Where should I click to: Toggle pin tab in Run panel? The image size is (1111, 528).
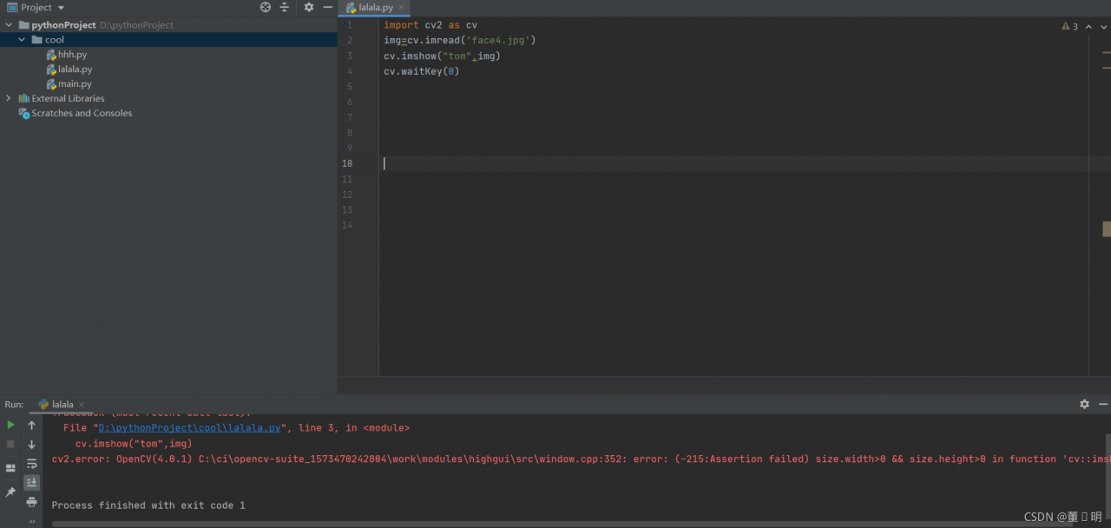(x=10, y=492)
